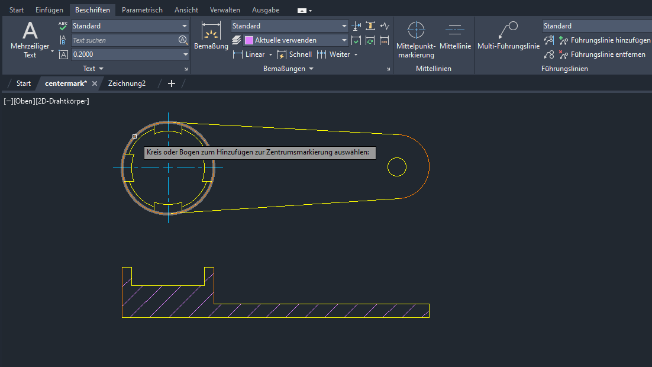Click Führungslinie entfernen

tap(602, 54)
